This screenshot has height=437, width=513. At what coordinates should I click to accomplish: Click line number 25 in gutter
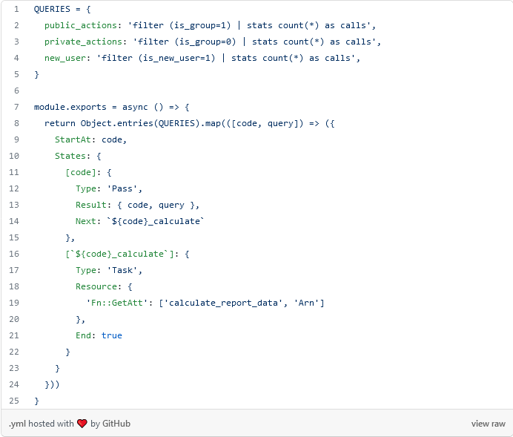click(13, 401)
